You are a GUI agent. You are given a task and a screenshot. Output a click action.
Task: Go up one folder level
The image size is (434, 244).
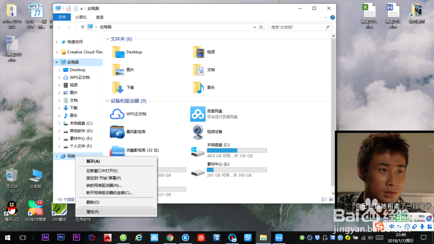point(82,27)
